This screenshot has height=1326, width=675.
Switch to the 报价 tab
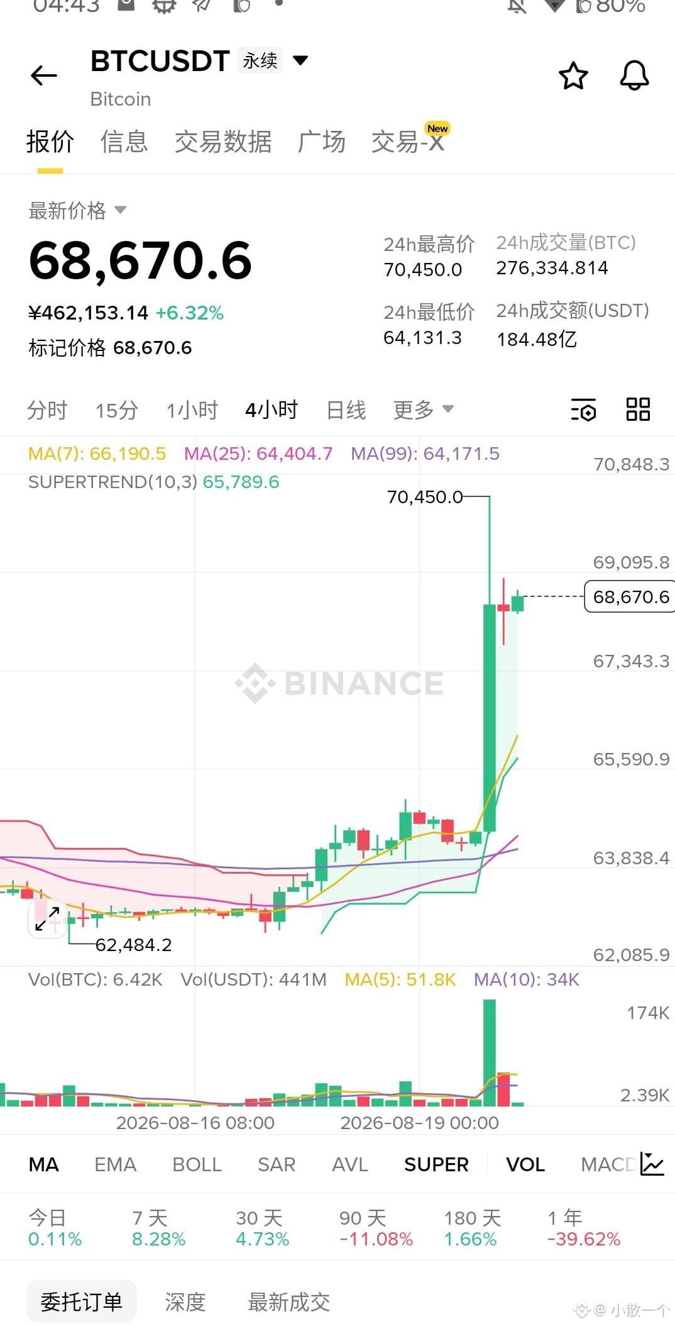pos(50,142)
